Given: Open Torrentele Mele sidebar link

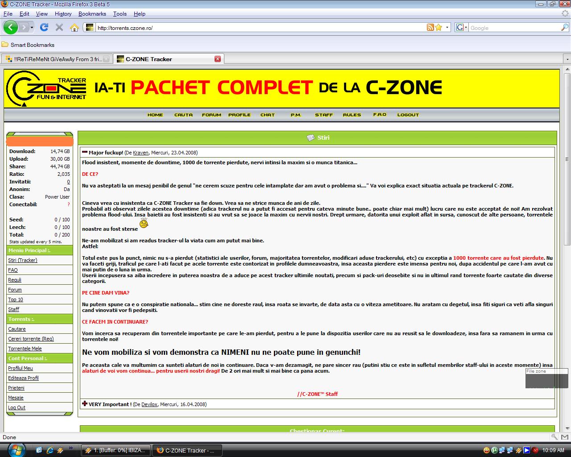Looking at the screenshot, I should pyautogui.click(x=25, y=349).
